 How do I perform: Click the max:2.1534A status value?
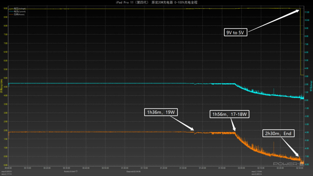point(257,172)
